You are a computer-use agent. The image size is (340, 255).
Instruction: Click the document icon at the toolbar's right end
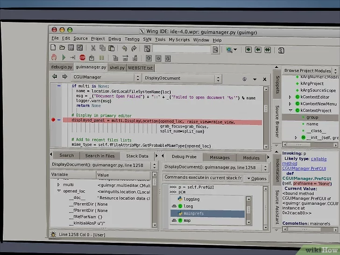pos(281,50)
